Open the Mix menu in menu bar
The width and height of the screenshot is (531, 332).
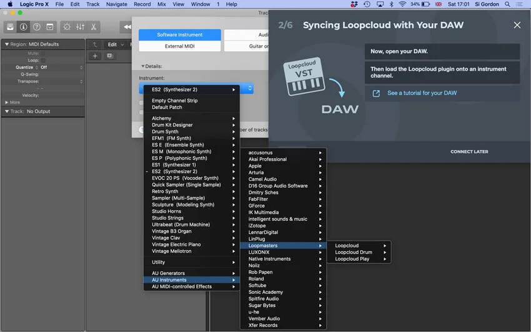[162, 4]
